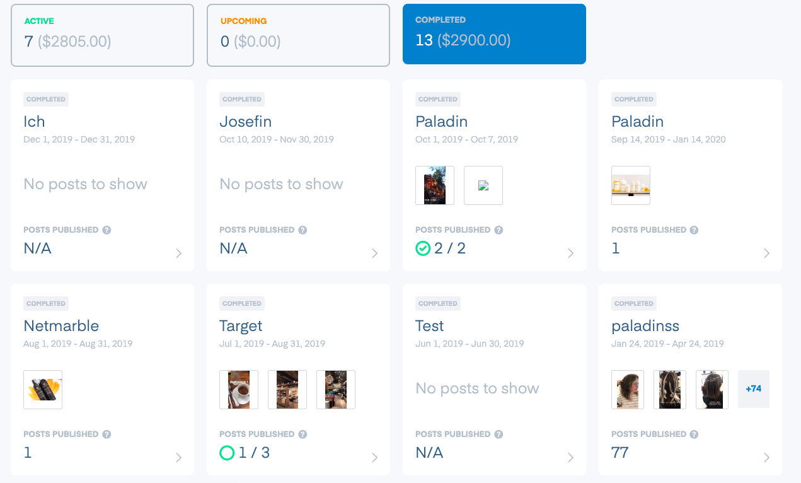Click the help icon beside Ich Posts Published
801x483 pixels.
coord(107,230)
